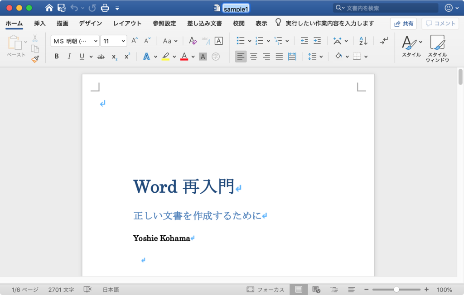Decrease paragraph indent

[304, 41]
